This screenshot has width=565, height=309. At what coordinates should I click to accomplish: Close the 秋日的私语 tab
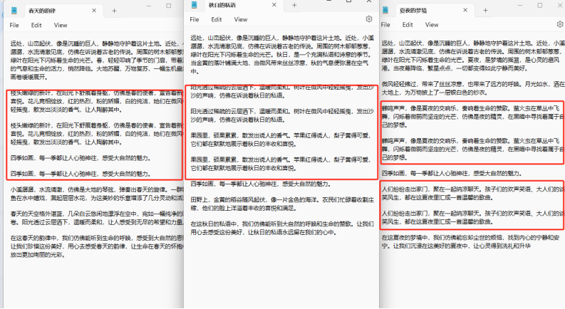point(274,5)
